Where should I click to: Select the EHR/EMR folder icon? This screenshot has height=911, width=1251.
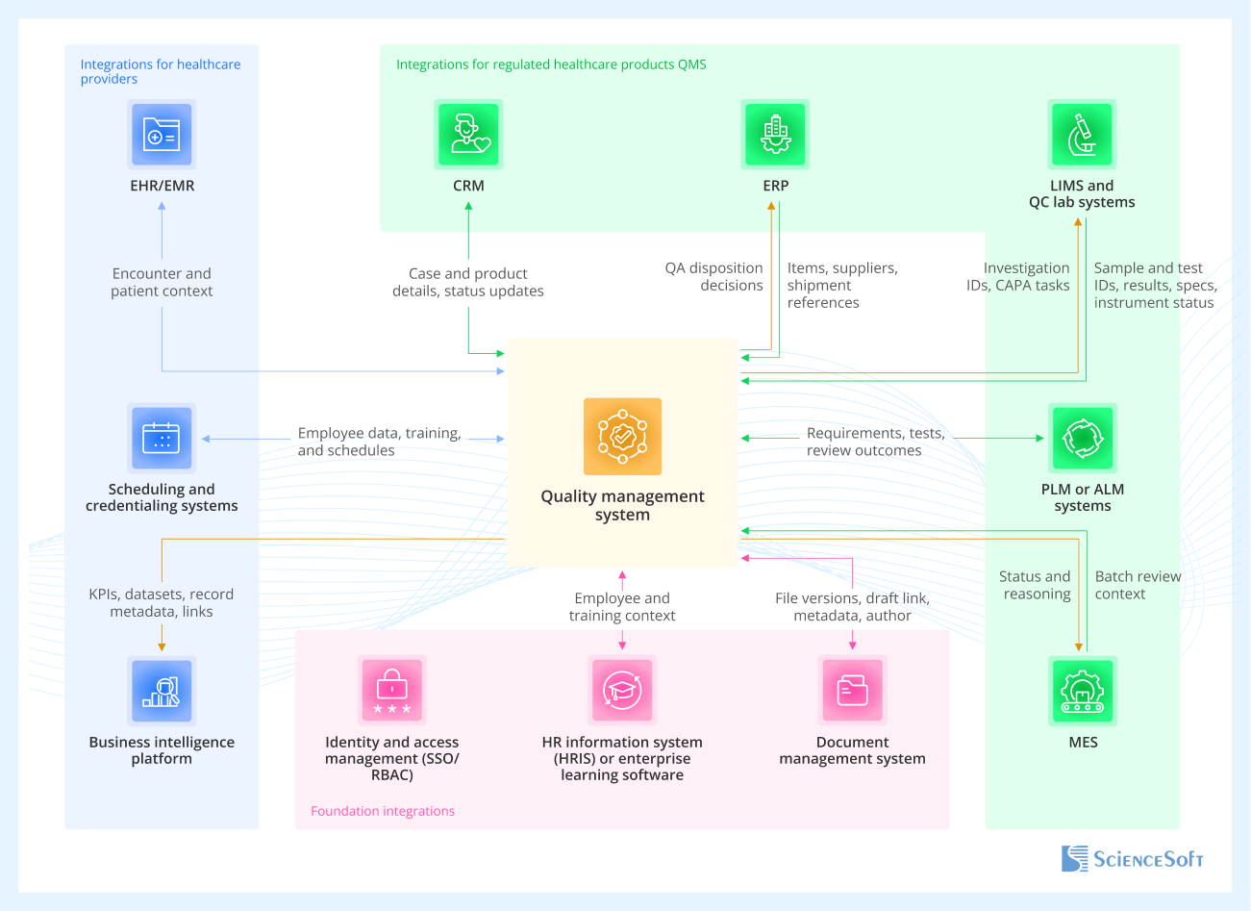tap(161, 135)
